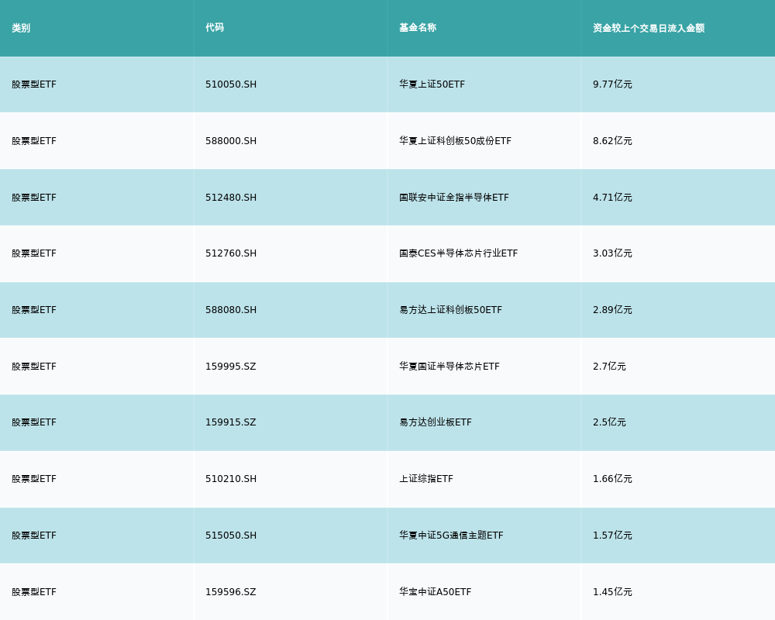Click fund name 易方达上证科创板50ETF

[x=450, y=310]
